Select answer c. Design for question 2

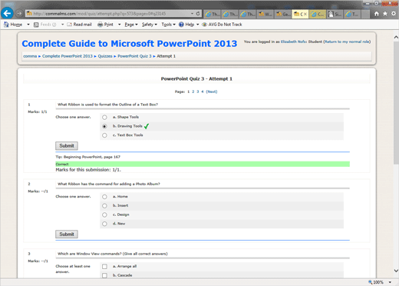click(104, 214)
